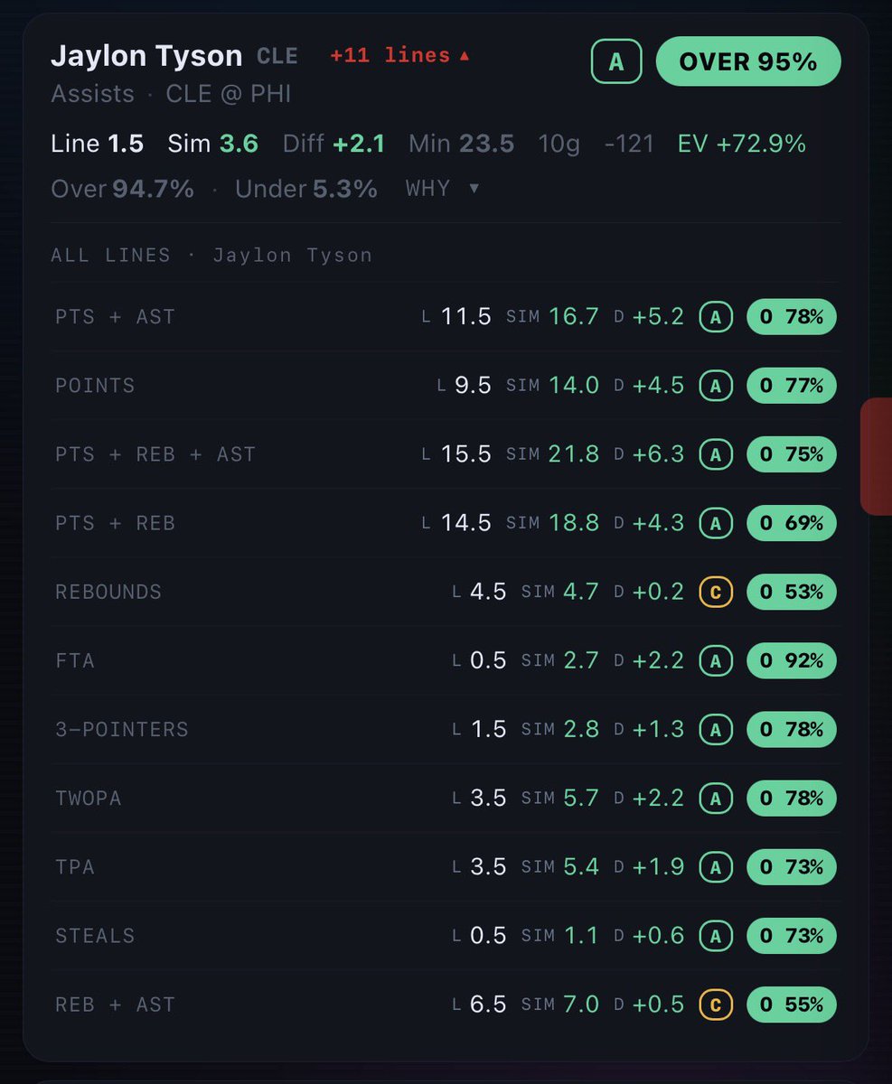Viewport: 892px width, 1084px height.
Task: Click the O 53% pill in REBOUNDS row
Action: point(792,592)
